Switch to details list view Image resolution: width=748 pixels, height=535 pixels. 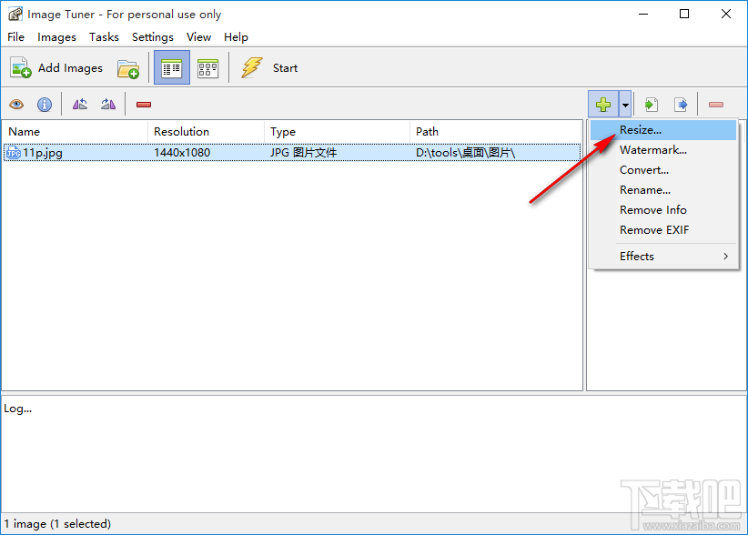(172, 67)
